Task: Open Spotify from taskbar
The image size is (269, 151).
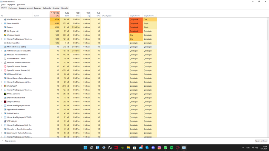Action: tap(172, 148)
